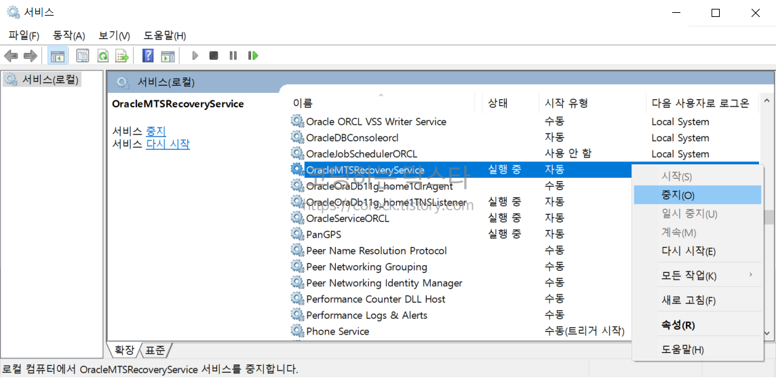This screenshot has width=776, height=378.
Task: Click gear icon of Peer Networking Grouping
Action: (x=296, y=267)
